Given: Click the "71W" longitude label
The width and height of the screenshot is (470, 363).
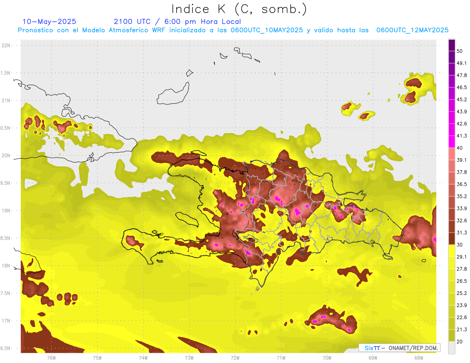Looking at the screenshot, I should point(281,358).
